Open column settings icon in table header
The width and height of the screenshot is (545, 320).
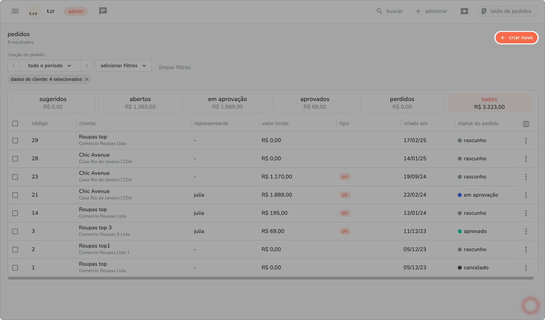(x=526, y=124)
